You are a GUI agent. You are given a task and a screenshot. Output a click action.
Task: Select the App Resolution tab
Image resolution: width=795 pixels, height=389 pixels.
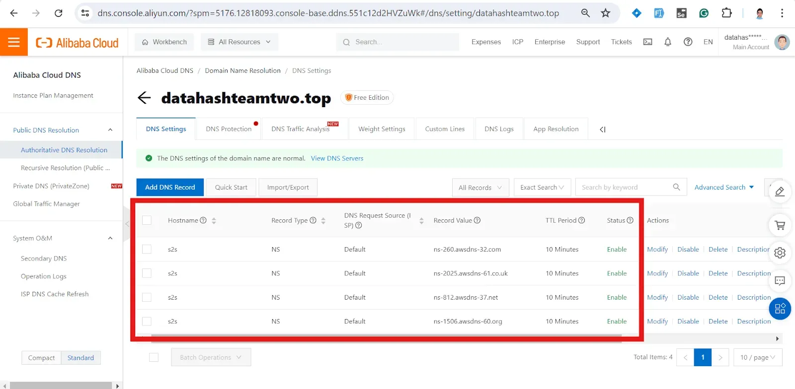556,129
